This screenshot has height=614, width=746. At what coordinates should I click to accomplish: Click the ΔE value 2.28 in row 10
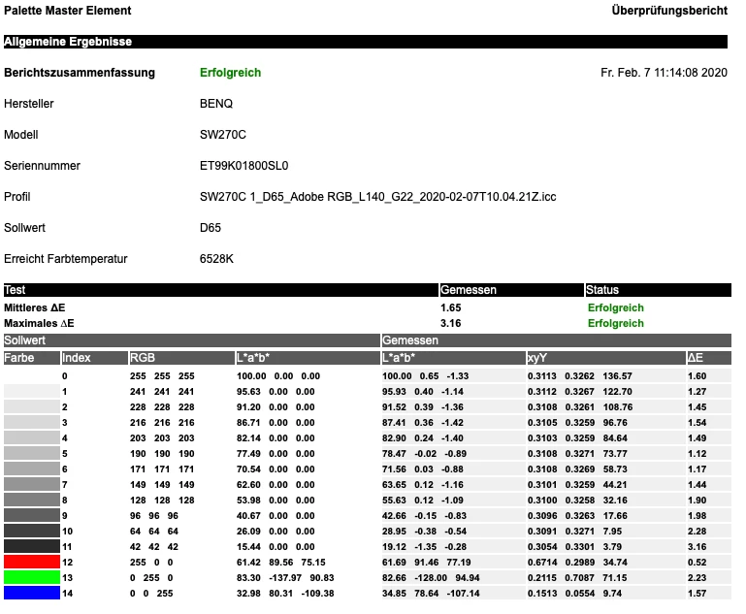(697, 531)
